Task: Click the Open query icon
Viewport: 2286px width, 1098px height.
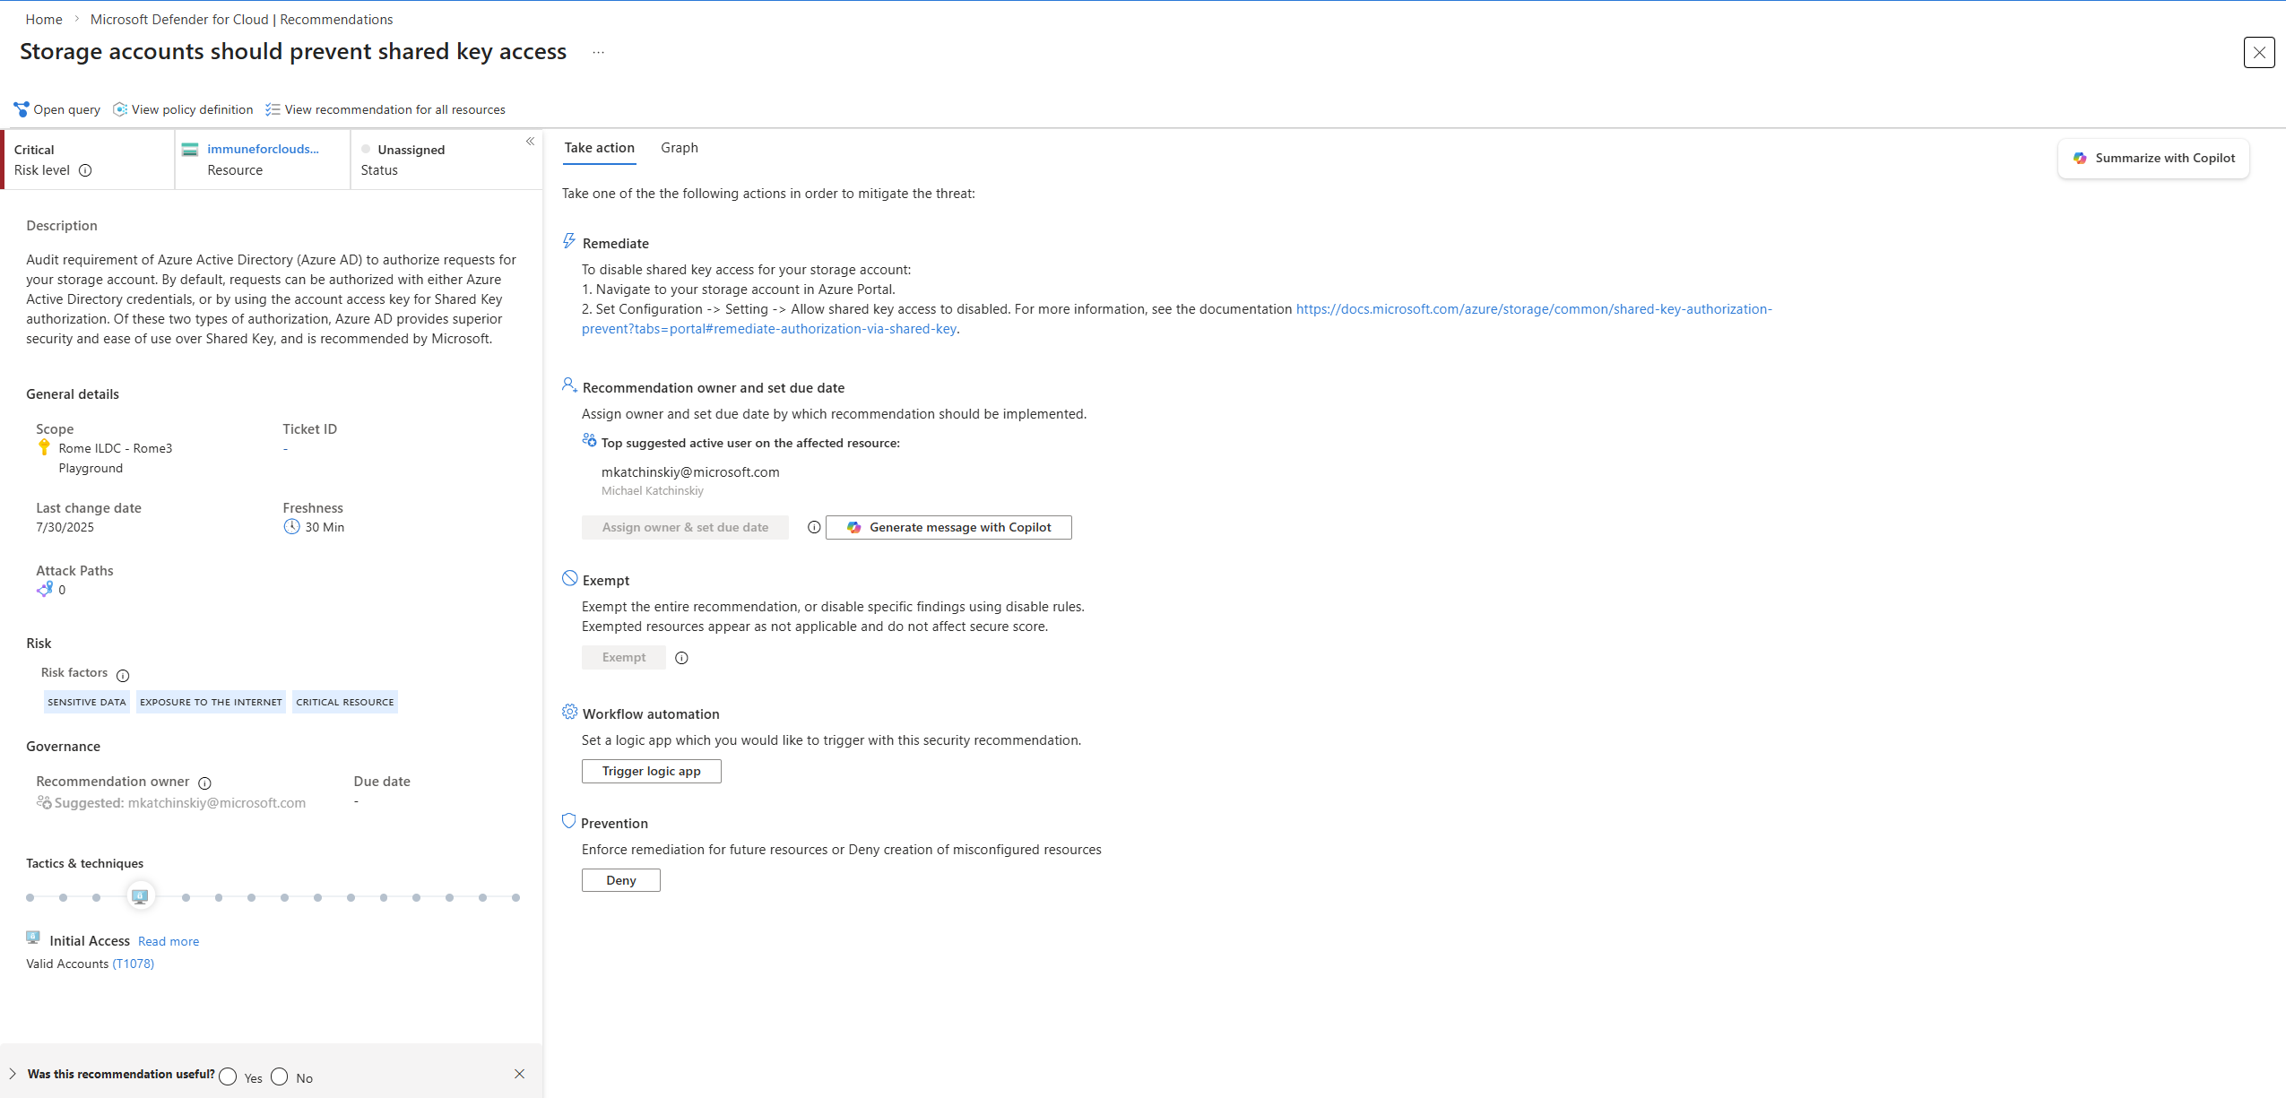Action: pyautogui.click(x=22, y=109)
